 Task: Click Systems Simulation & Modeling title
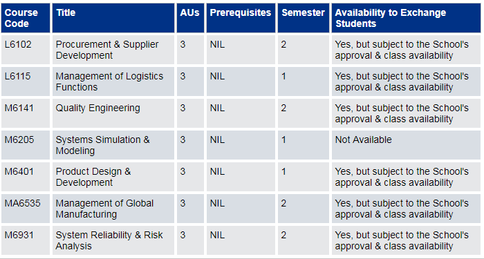click(103, 145)
